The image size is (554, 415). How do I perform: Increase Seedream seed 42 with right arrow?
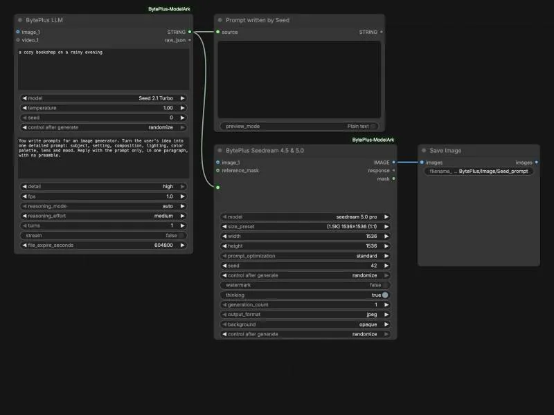[x=386, y=266]
